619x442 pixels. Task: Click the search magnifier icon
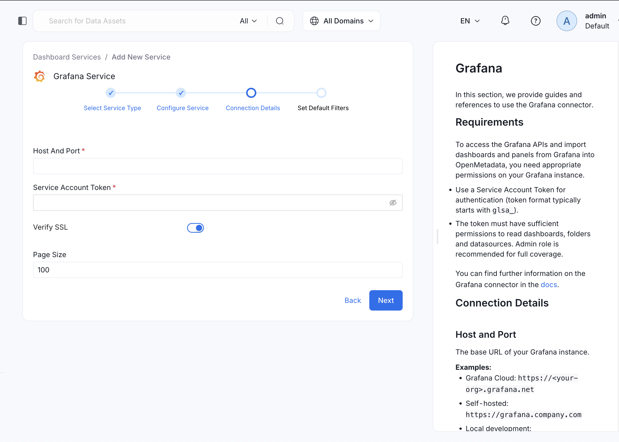pos(280,21)
